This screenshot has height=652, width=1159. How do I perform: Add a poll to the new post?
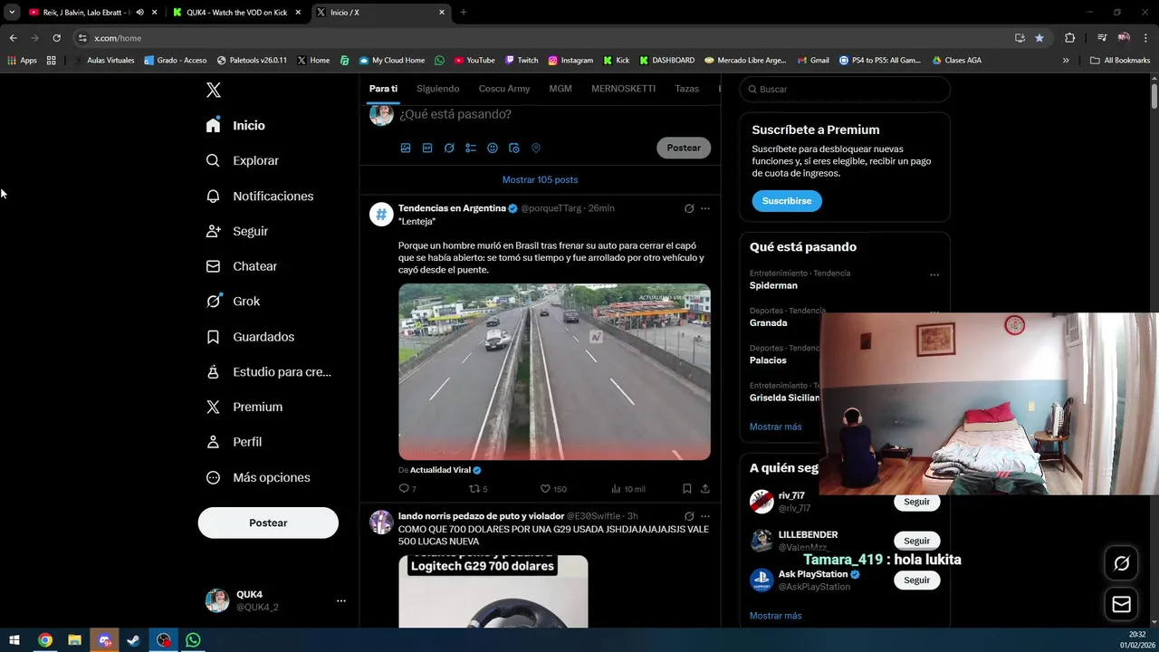point(471,148)
